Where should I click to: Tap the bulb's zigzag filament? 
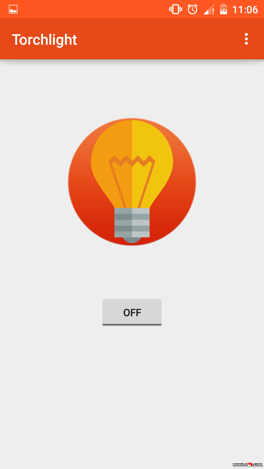tap(132, 160)
